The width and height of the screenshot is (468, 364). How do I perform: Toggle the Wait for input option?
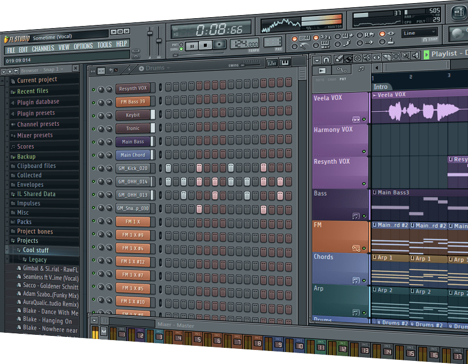[316, 45]
